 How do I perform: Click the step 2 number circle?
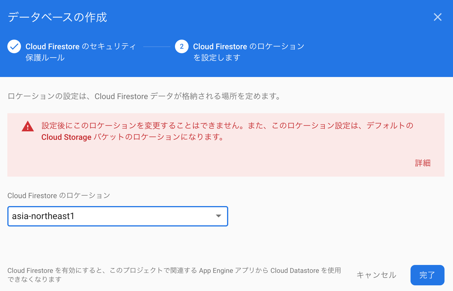(182, 46)
